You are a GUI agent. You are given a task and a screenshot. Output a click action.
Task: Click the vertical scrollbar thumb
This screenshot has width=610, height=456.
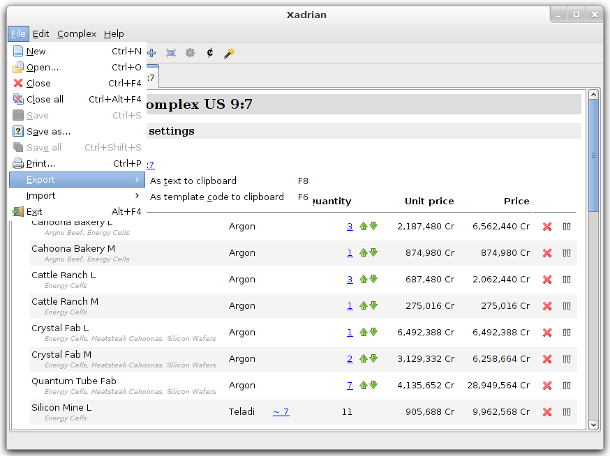[593, 155]
